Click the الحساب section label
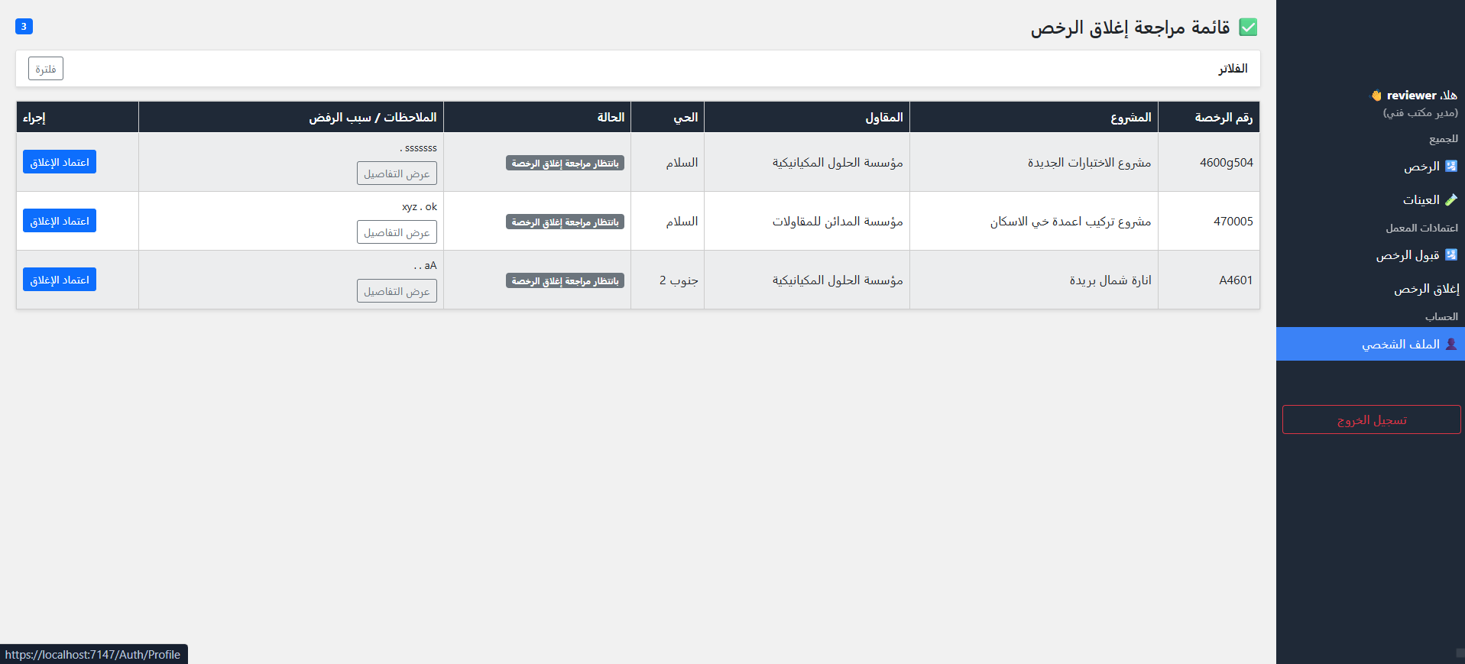Screen dimensions: 1465x664 [1441, 316]
